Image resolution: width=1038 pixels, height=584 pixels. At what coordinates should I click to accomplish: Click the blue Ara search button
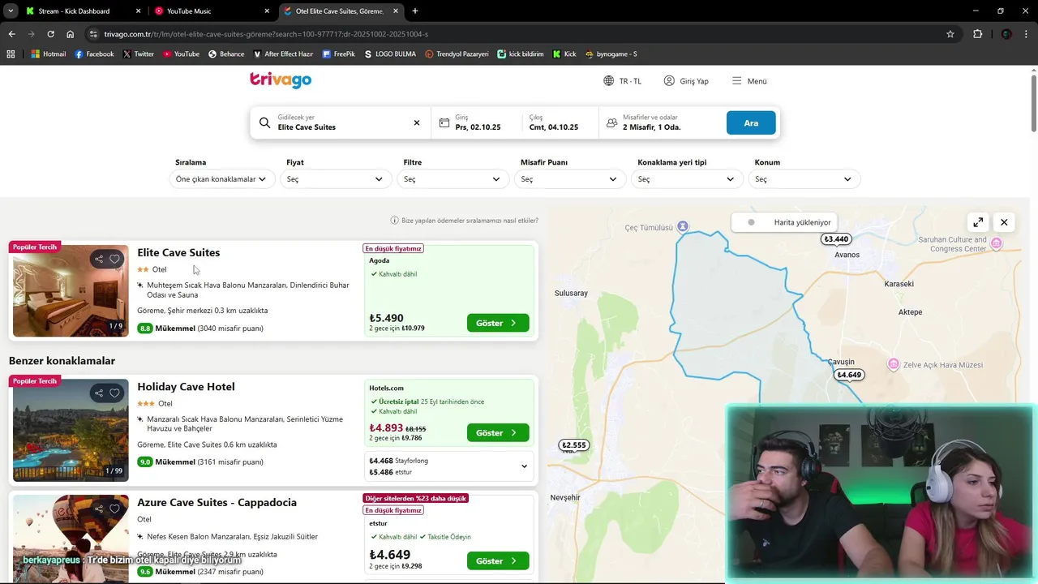pyautogui.click(x=751, y=122)
